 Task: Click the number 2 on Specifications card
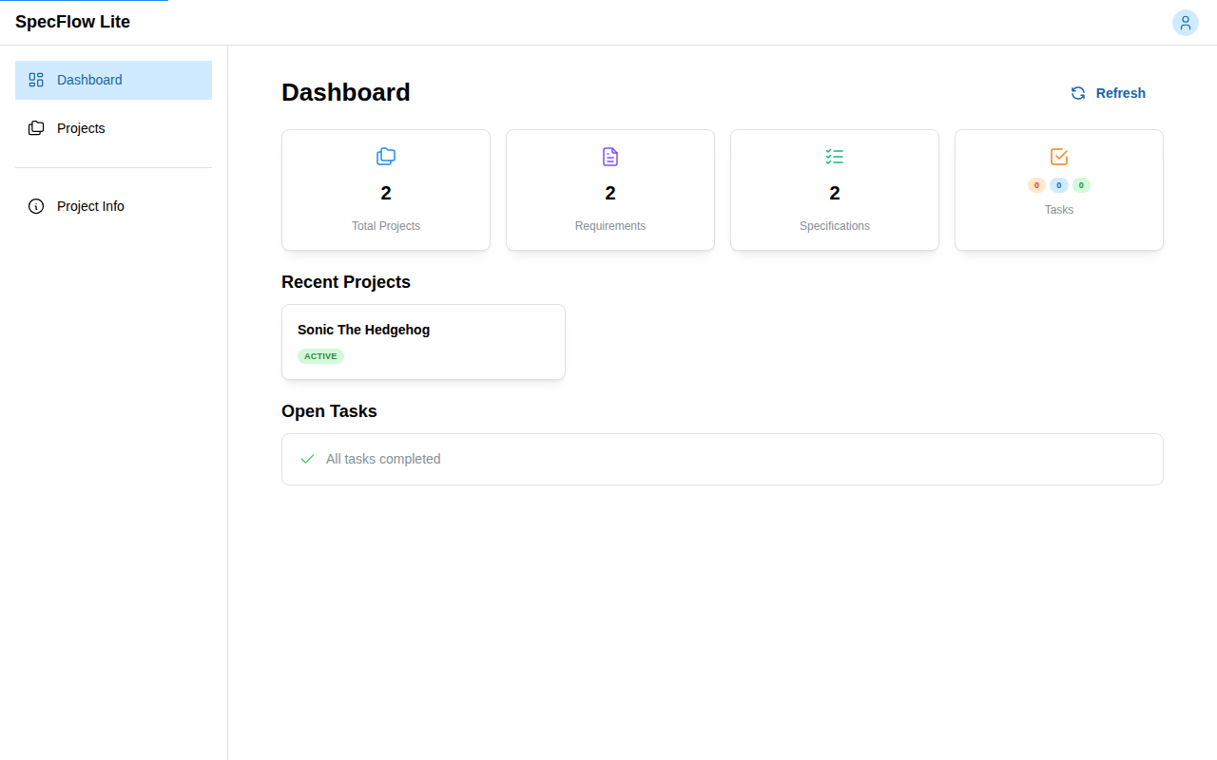click(x=835, y=193)
